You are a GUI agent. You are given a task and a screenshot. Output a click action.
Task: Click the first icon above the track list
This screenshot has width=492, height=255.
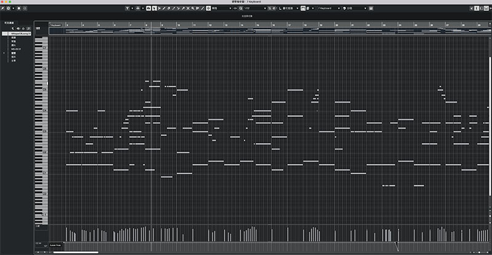tap(13, 28)
